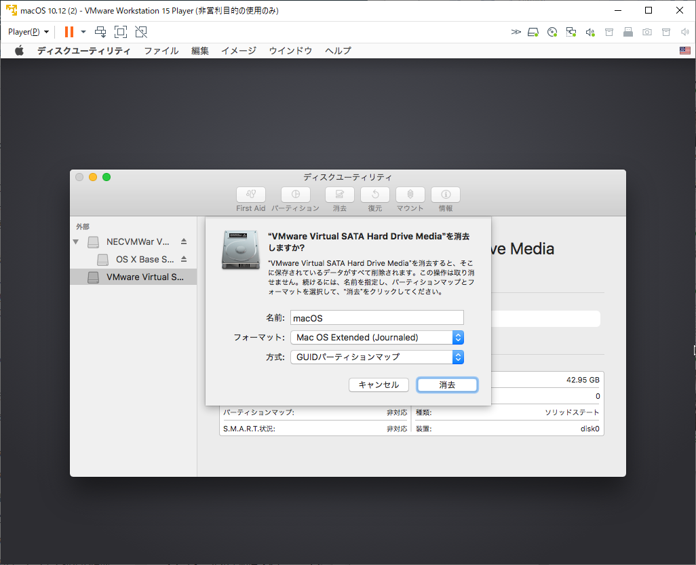The width and height of the screenshot is (696, 565).
Task: Click the ソリッドステート type value
Action: (572, 412)
